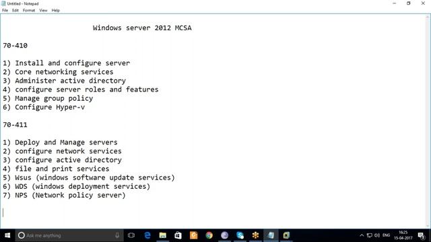Focus the 'Ask me anything' search box
This screenshot has height=242, width=431.
pos(69,235)
